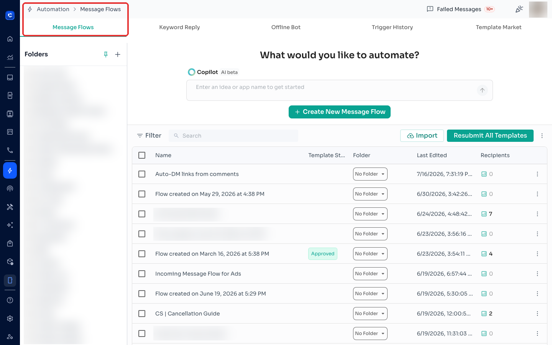Open the Broadcast signal icon in sidebar
Screen dimensions: 552x345
tap(10, 189)
